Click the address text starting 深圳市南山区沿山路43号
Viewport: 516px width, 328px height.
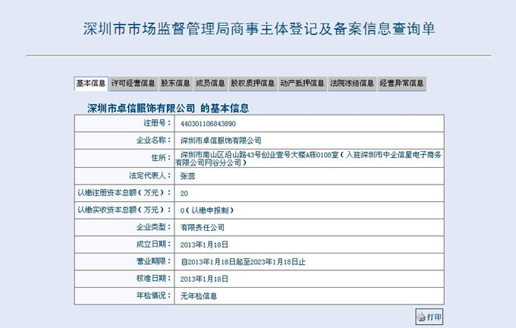[308, 159]
